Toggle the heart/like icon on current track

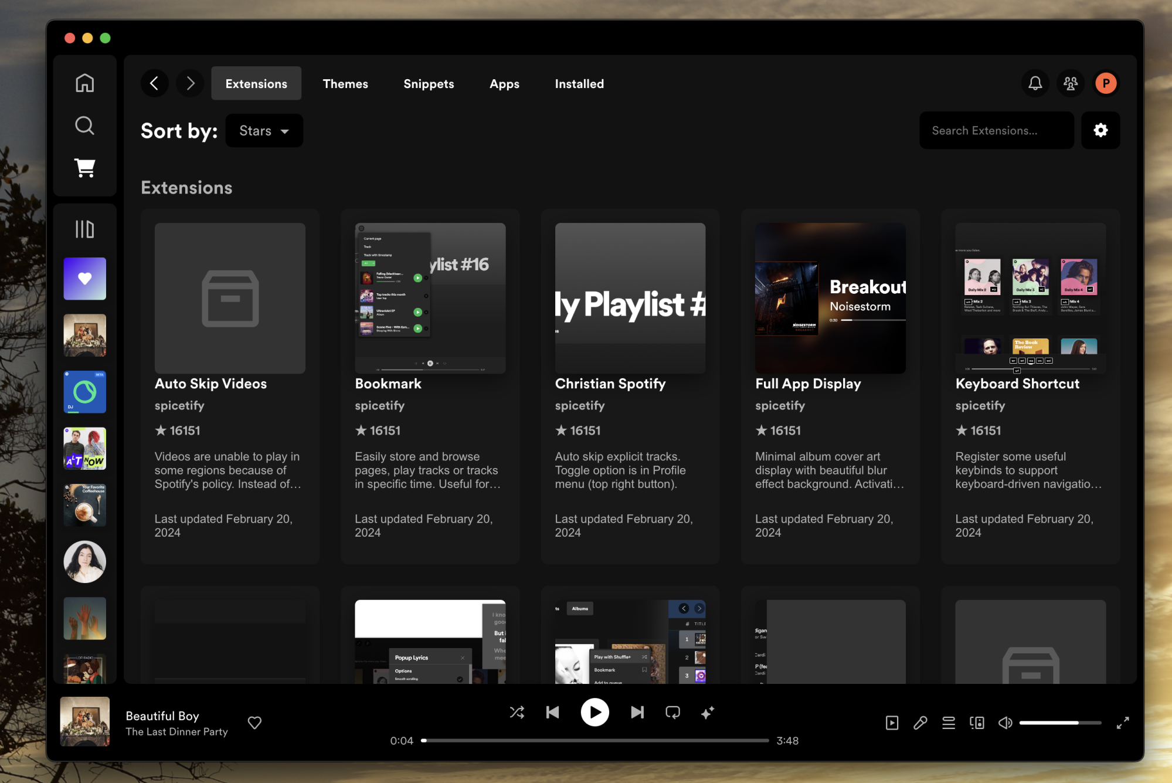[256, 723]
